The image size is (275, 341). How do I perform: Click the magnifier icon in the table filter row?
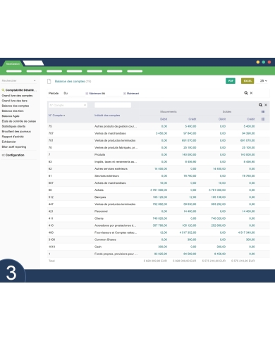[x=260, y=105]
